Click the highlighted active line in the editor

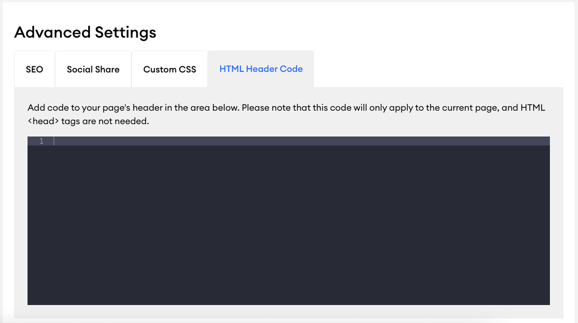tap(289, 141)
